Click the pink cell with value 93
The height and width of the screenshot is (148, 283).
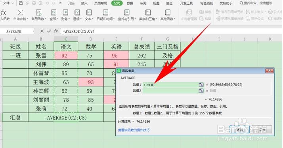[x=91, y=82]
